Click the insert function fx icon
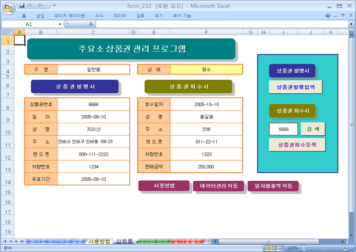The image size is (356, 252). point(91,24)
